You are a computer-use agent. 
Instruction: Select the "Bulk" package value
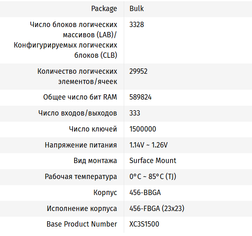click(136, 9)
